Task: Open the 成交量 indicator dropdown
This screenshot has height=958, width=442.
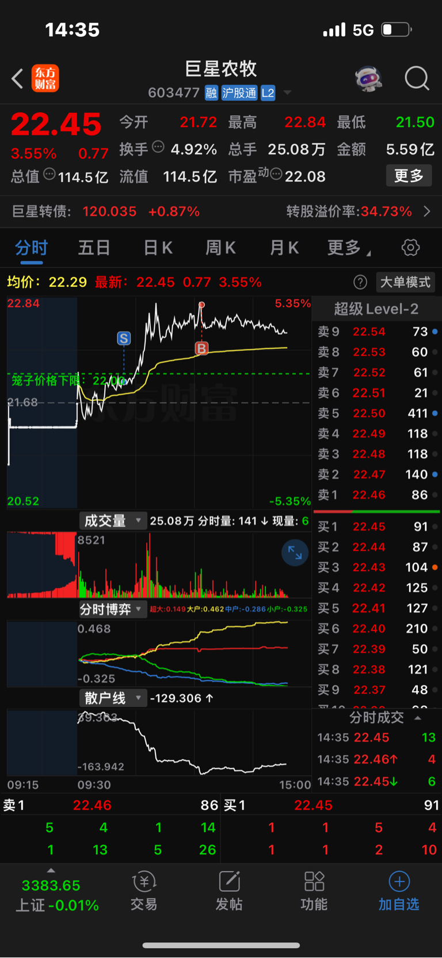Action: click(112, 521)
